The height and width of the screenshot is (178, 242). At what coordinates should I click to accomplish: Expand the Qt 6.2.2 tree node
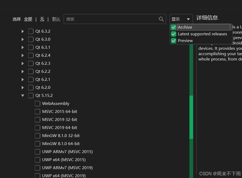[x=23, y=71]
